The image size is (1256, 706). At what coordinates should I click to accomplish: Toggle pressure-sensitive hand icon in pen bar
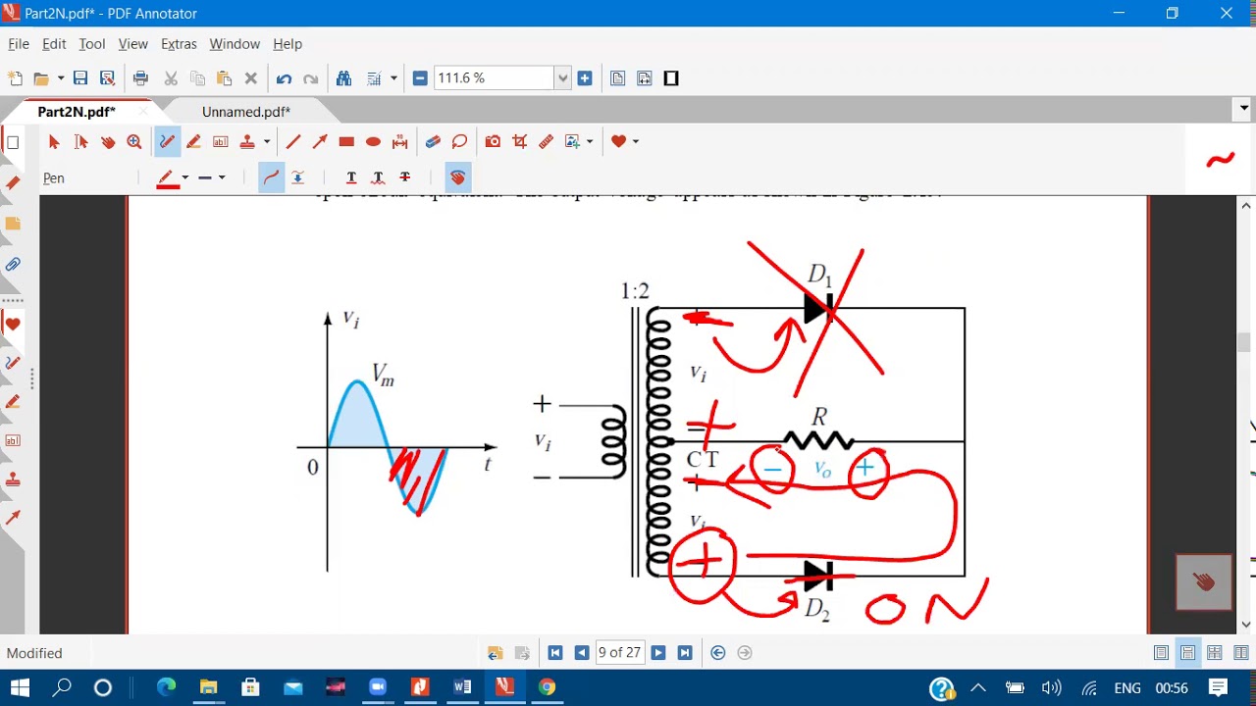pyautogui.click(x=457, y=177)
